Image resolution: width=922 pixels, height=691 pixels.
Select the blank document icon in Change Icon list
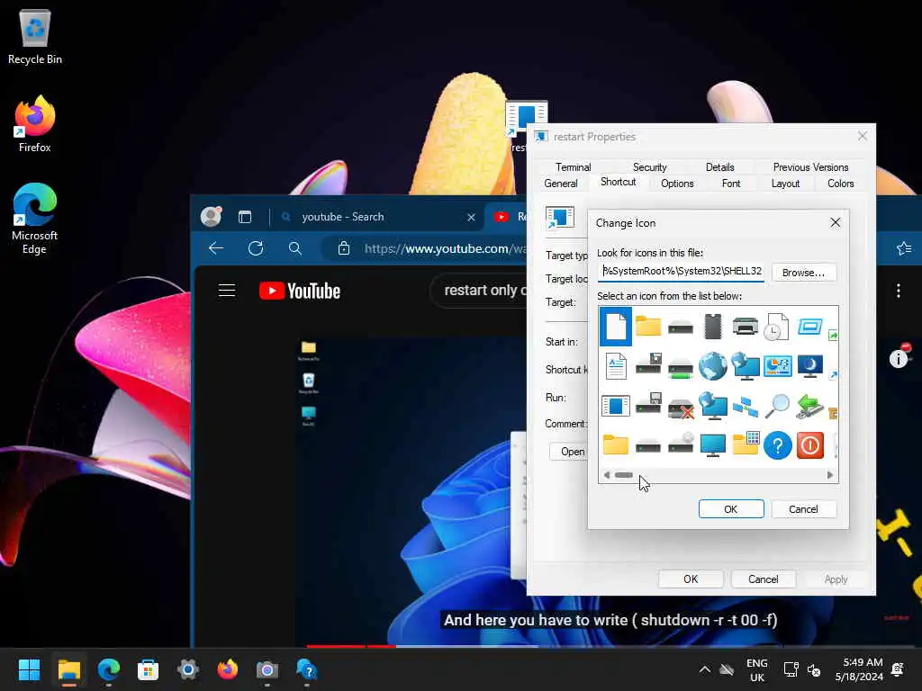[x=616, y=326]
